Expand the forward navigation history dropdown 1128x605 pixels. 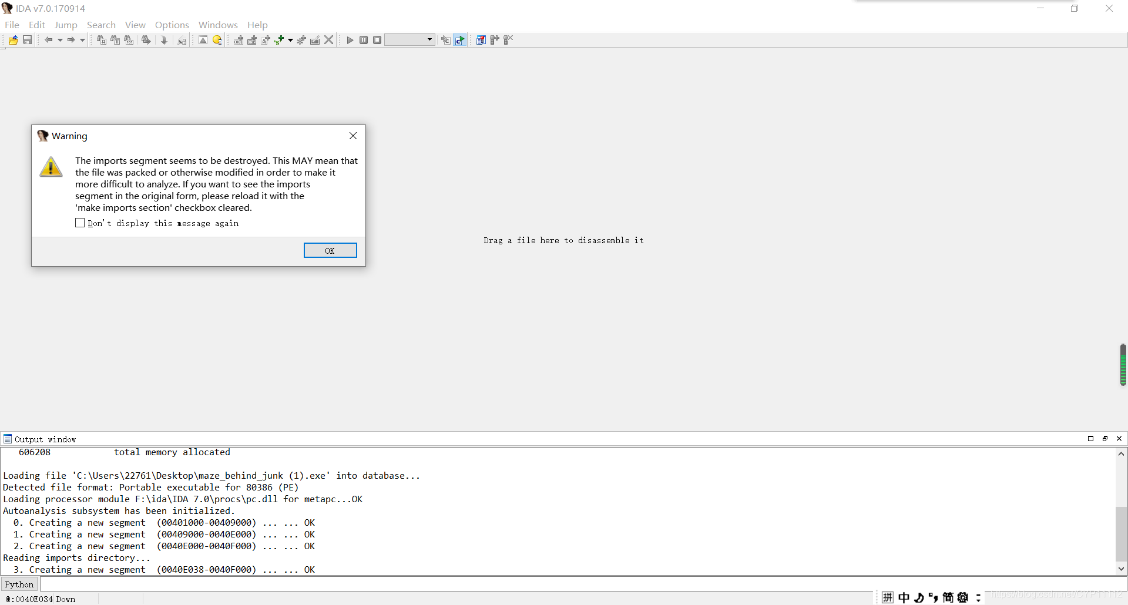tap(82, 40)
